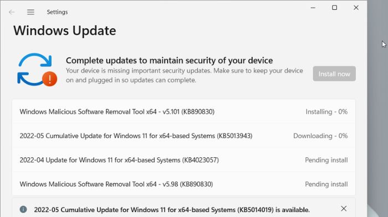Click the Windows Update sync status icon

(x=37, y=70)
